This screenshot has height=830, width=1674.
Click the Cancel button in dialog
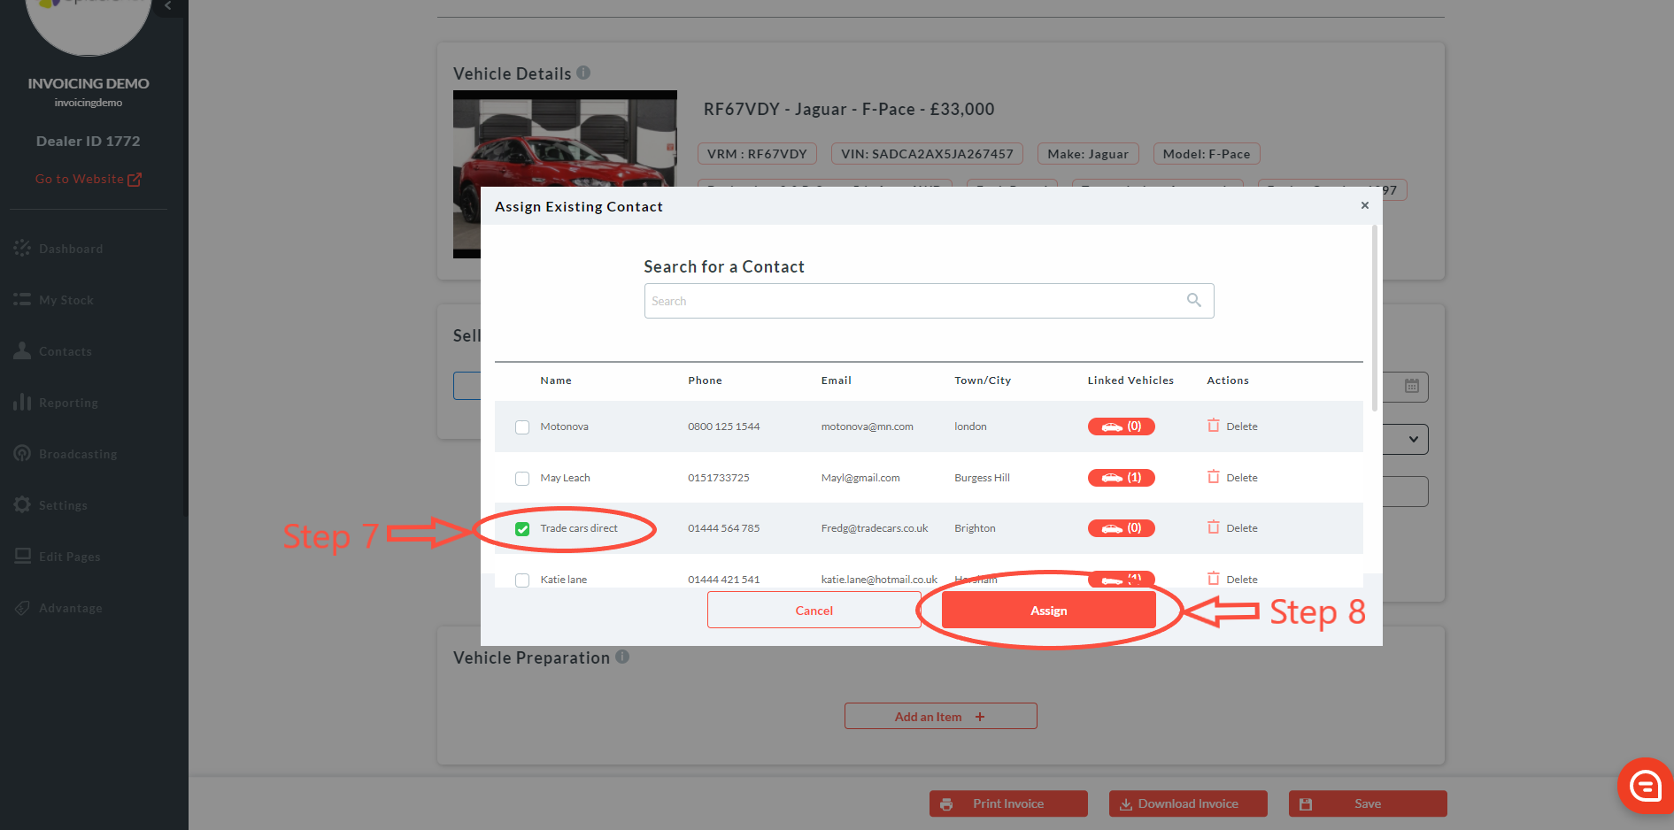point(814,611)
